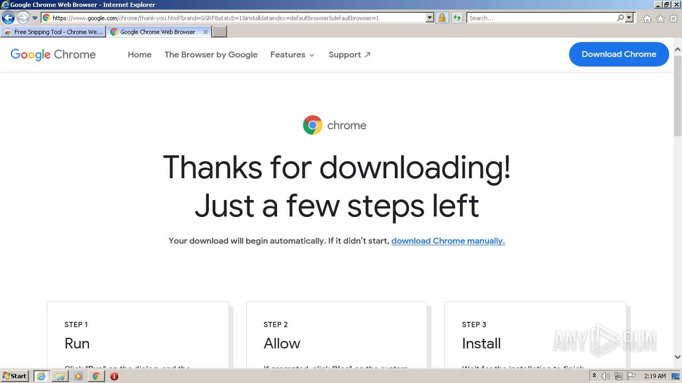The height and width of the screenshot is (383, 682).
Task: Switch to Free Snipping Tool tab
Action: (x=53, y=32)
